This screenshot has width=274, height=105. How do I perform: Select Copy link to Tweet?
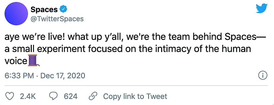click(135, 96)
